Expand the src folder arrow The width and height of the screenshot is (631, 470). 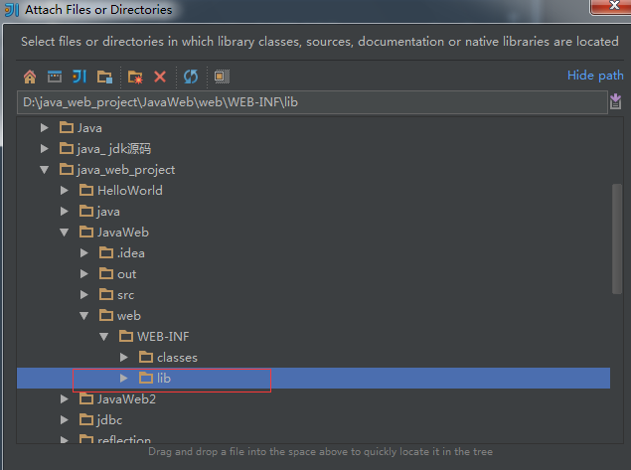coord(84,295)
